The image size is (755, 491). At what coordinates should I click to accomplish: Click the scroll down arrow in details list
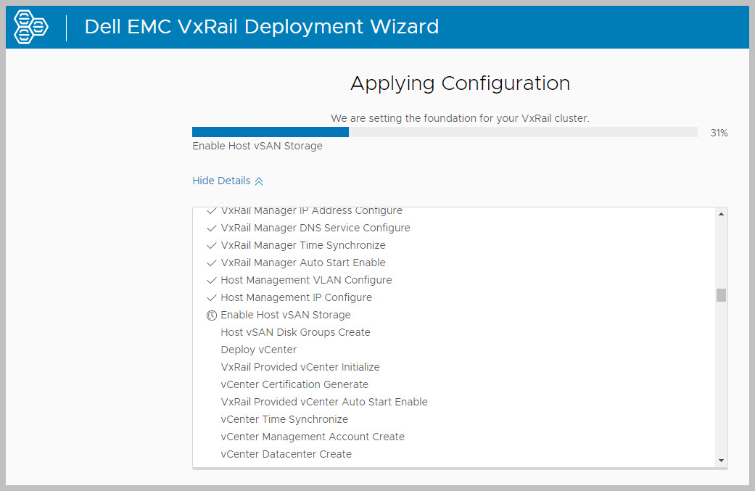(721, 460)
